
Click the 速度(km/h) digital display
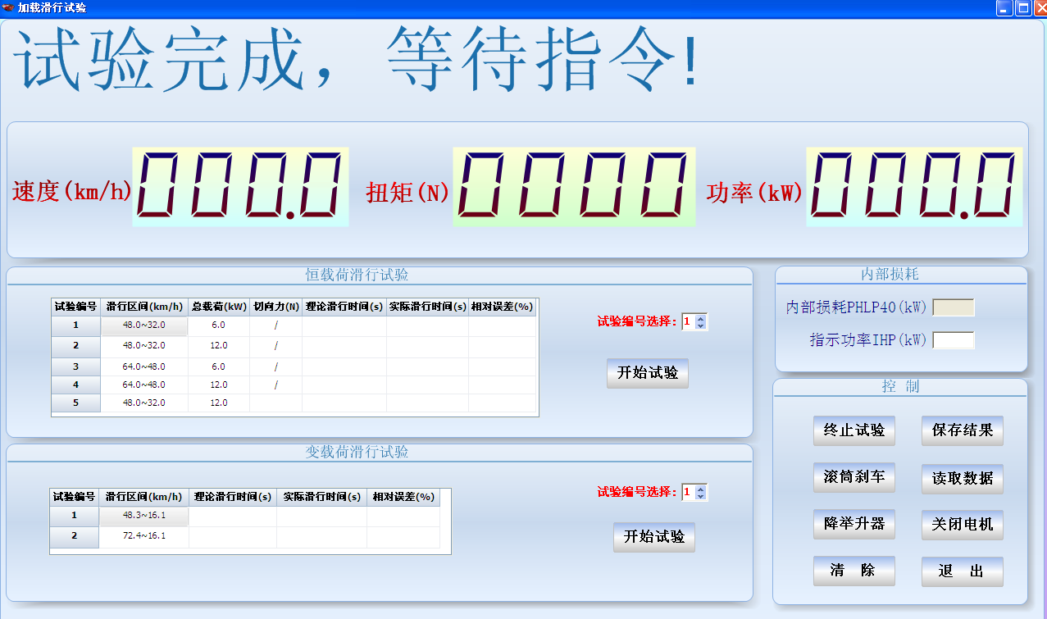point(239,186)
